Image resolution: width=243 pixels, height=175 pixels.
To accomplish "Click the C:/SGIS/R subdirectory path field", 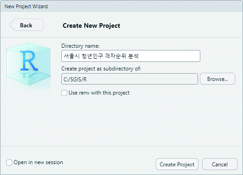I will [x=129, y=79].
